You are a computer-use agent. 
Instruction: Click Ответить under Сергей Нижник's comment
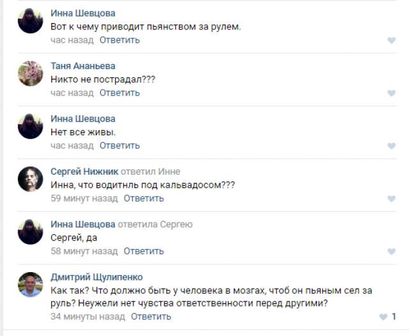[x=144, y=198]
